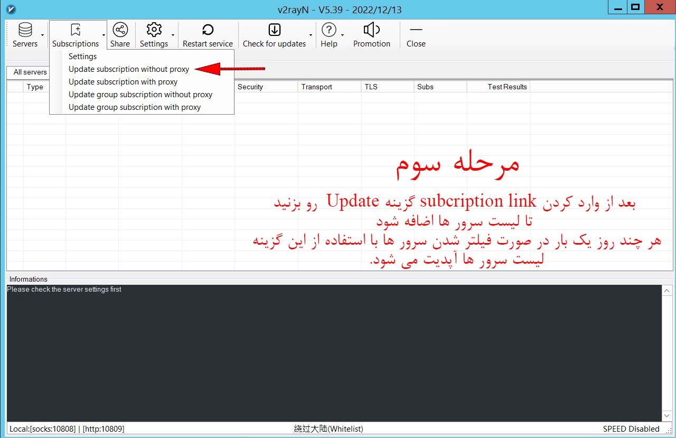Select Update group subscription with proxy
Viewport: 676px width, 438px height.
[x=142, y=107]
